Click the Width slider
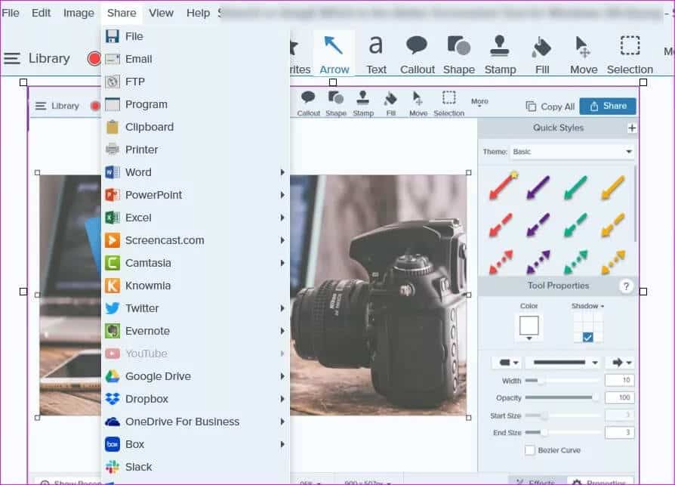This screenshot has width=675, height=485. click(x=562, y=381)
